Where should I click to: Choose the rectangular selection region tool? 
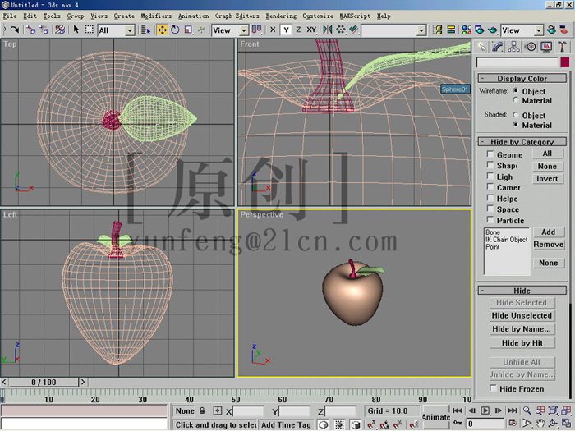pyautogui.click(x=89, y=30)
